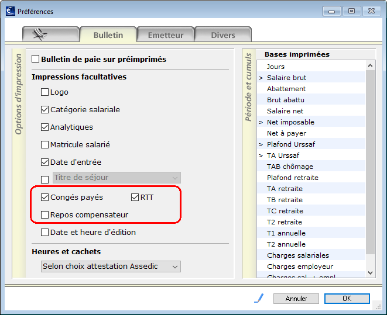Select the T1 annuelle row
This screenshot has height=315, width=387.
pos(311,233)
